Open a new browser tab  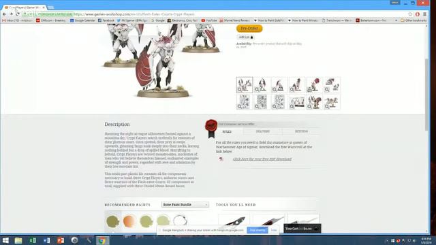50,7
